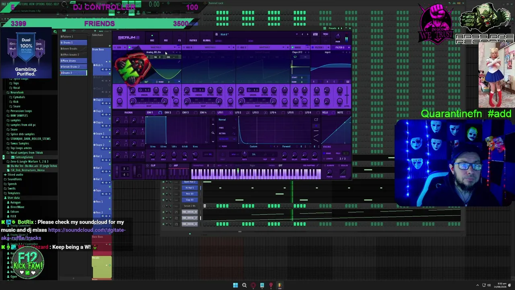Toggle the NOISE oscillator
This screenshot has width=515, height=290.
click(x=293, y=48)
